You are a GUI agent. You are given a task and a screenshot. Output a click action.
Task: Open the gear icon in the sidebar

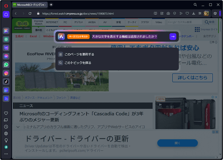pyautogui.click(x=6, y=134)
